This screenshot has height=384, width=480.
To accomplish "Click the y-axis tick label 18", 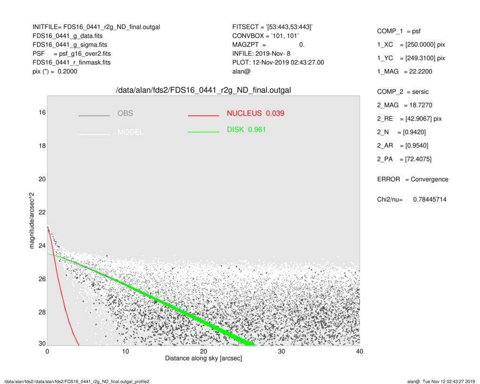I will (x=42, y=146).
